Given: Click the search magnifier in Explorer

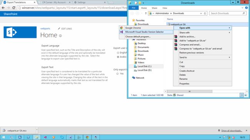Looking at the screenshot, I should pos(243,13).
